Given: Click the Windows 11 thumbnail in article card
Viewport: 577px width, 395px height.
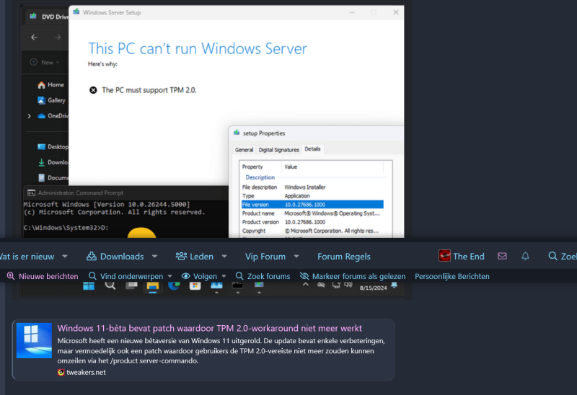Looking at the screenshot, I should pos(34,340).
